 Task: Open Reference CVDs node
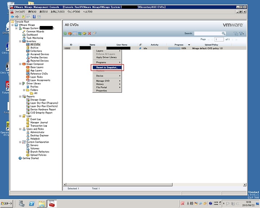pos(39,74)
